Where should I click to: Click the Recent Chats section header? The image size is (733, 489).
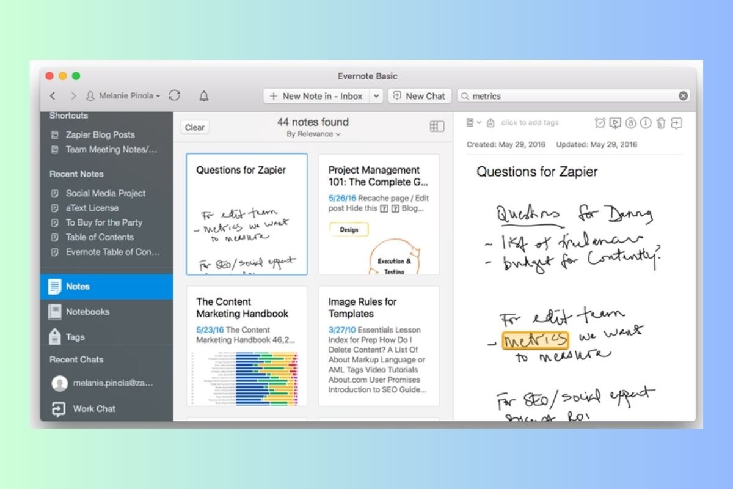click(x=76, y=360)
